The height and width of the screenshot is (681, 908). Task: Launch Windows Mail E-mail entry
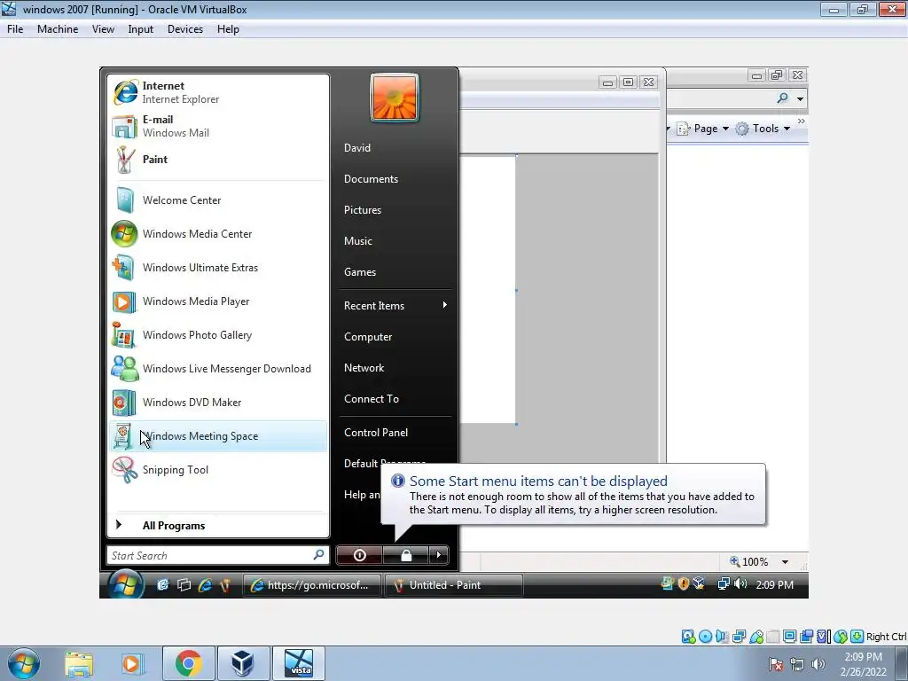(x=218, y=126)
